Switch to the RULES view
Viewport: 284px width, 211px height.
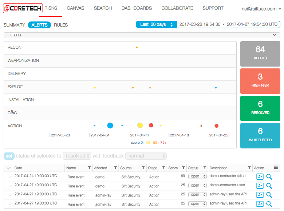click(x=61, y=25)
